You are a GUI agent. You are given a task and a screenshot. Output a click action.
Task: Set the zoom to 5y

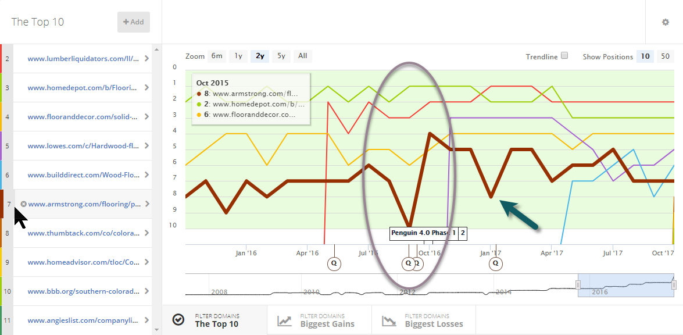281,56
